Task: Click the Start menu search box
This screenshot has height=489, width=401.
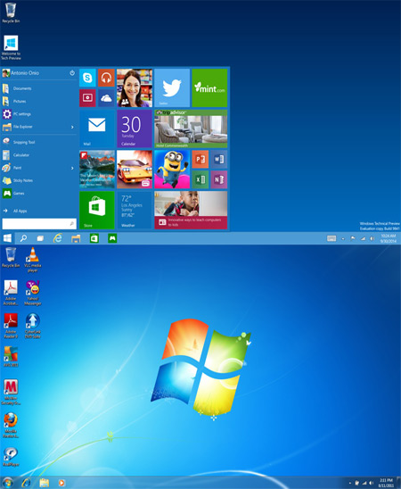Action: pyautogui.click(x=39, y=224)
